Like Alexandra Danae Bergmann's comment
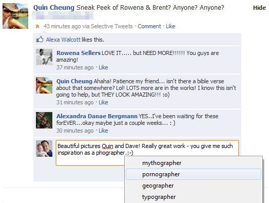The image size is (269, 203). click(103, 131)
